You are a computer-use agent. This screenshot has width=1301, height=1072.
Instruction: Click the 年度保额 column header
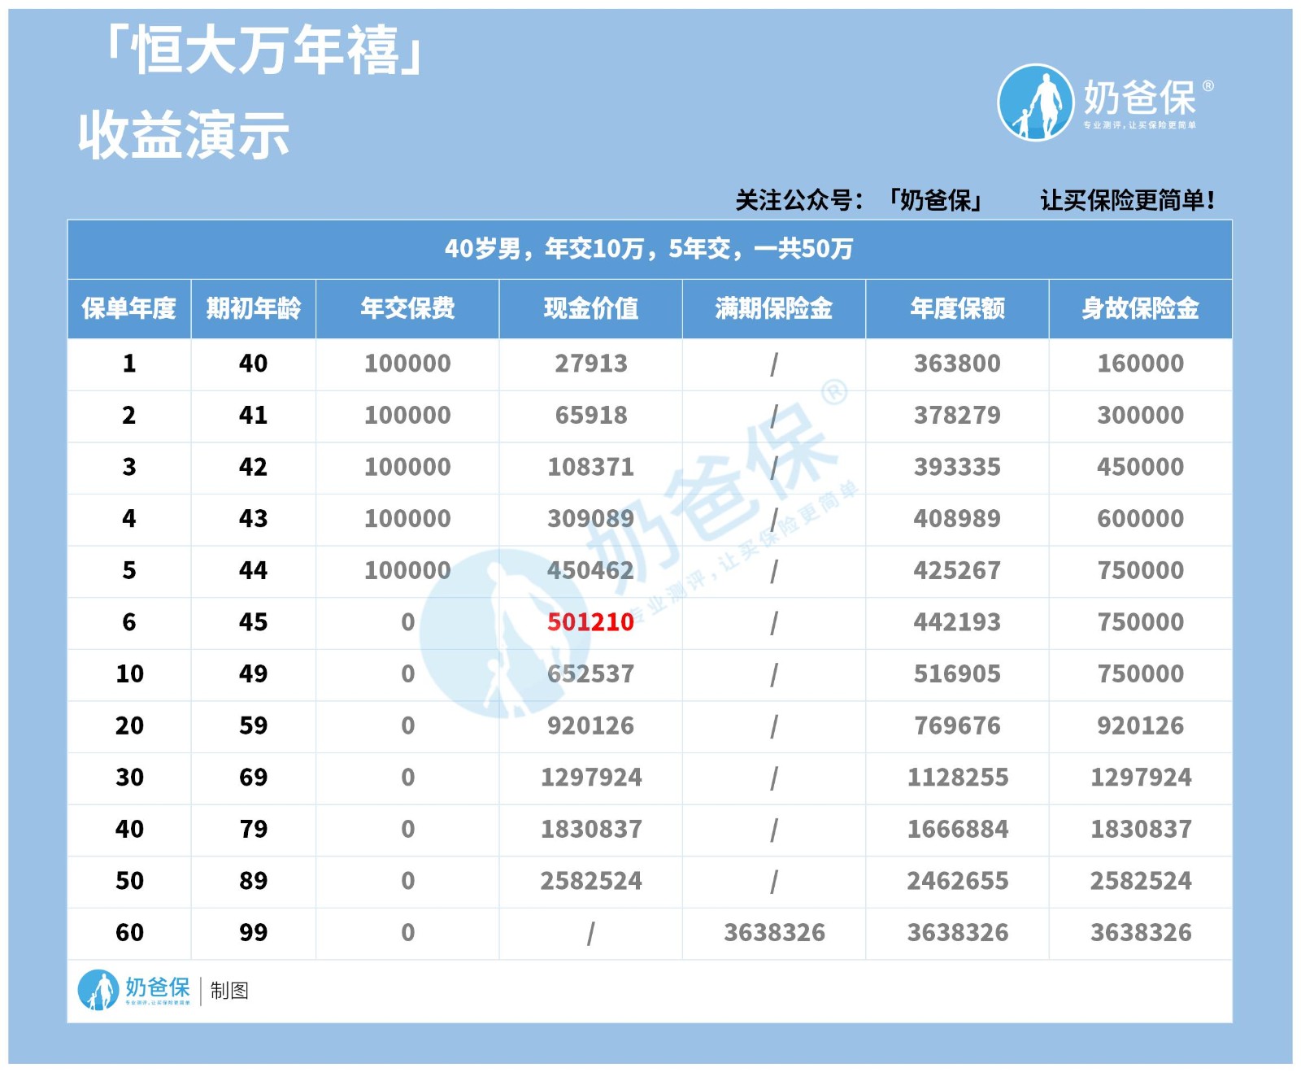click(958, 308)
